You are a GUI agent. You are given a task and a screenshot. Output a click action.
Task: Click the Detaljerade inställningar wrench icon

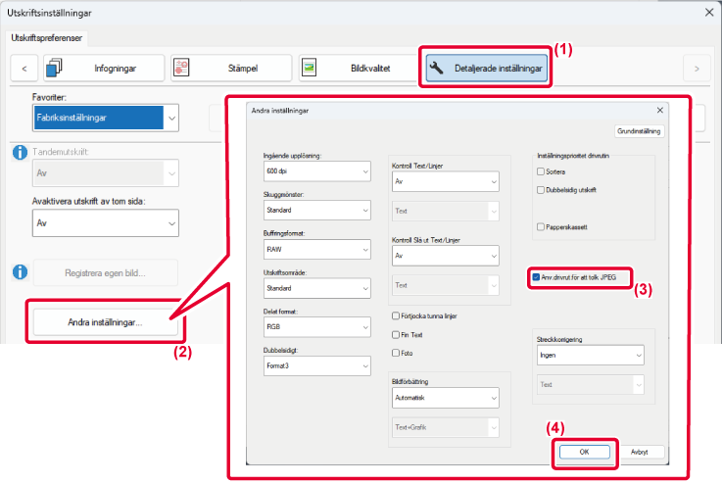439,68
